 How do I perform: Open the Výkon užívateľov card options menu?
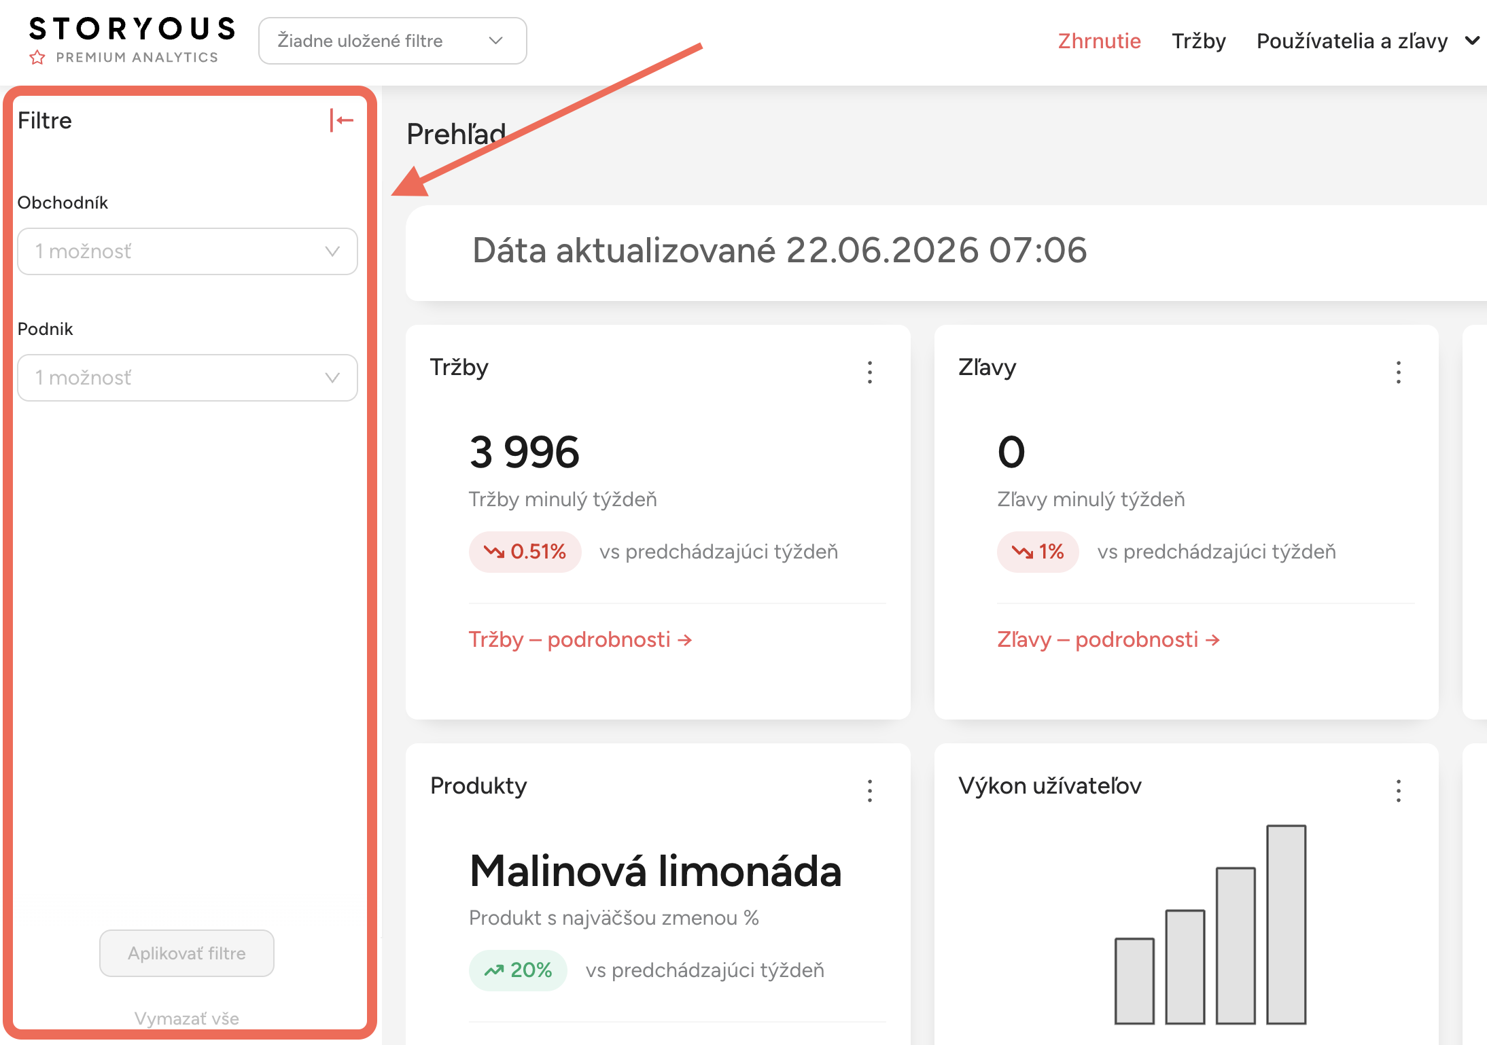click(x=1399, y=791)
